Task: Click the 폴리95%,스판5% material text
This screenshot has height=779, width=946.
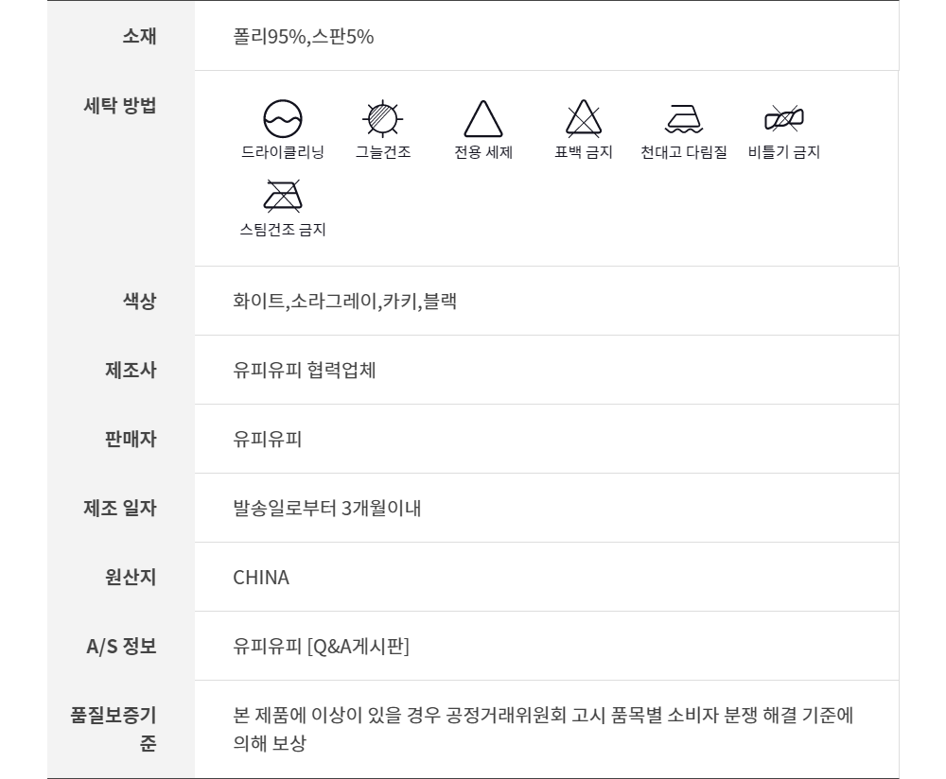Action: (303, 37)
